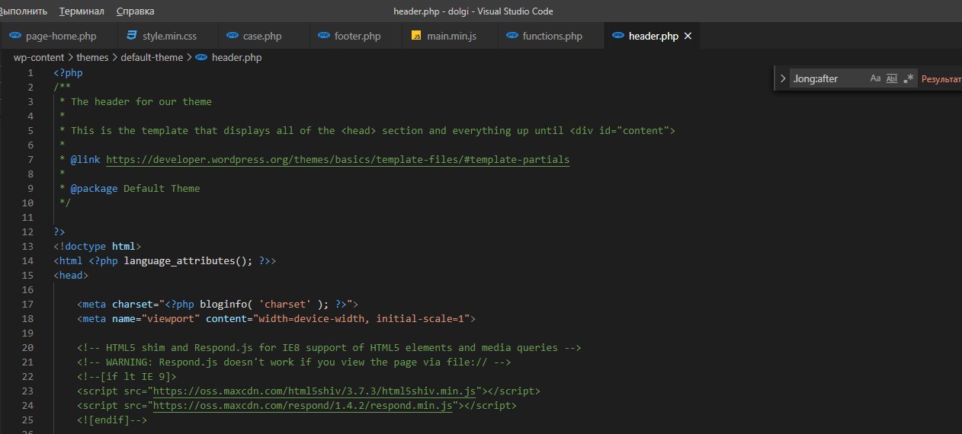
Task: Expand the replace field in find widget
Action: pyautogui.click(x=782, y=78)
